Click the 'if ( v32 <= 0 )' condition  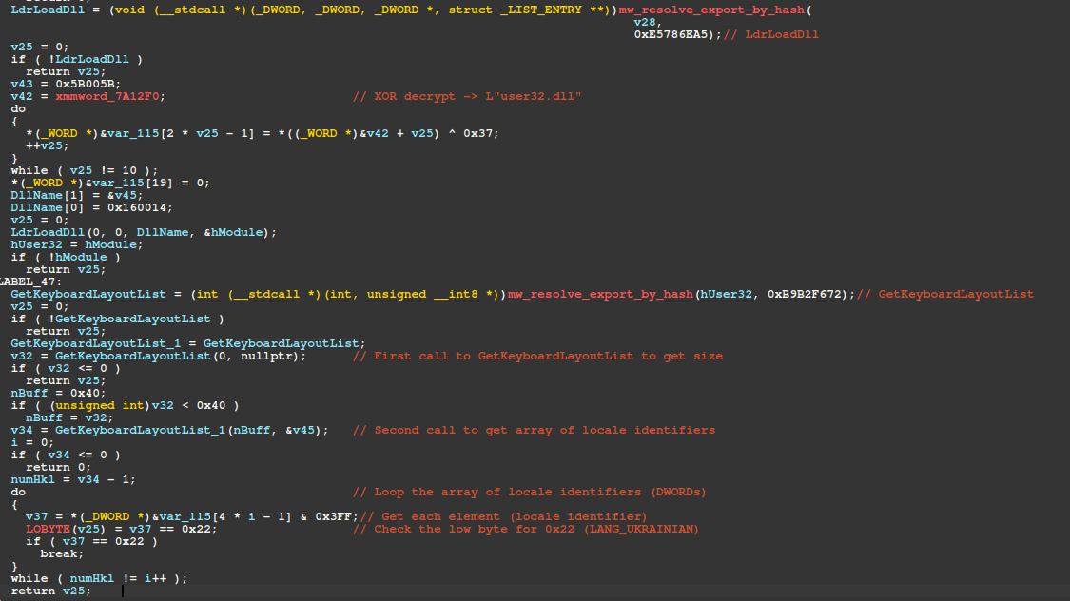[x=66, y=368]
